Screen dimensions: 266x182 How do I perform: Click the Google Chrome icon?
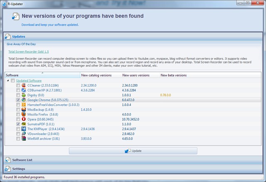pos(24,100)
